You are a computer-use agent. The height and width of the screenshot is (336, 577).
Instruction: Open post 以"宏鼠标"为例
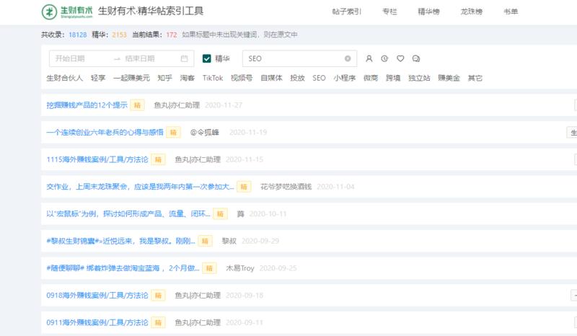[128, 214]
